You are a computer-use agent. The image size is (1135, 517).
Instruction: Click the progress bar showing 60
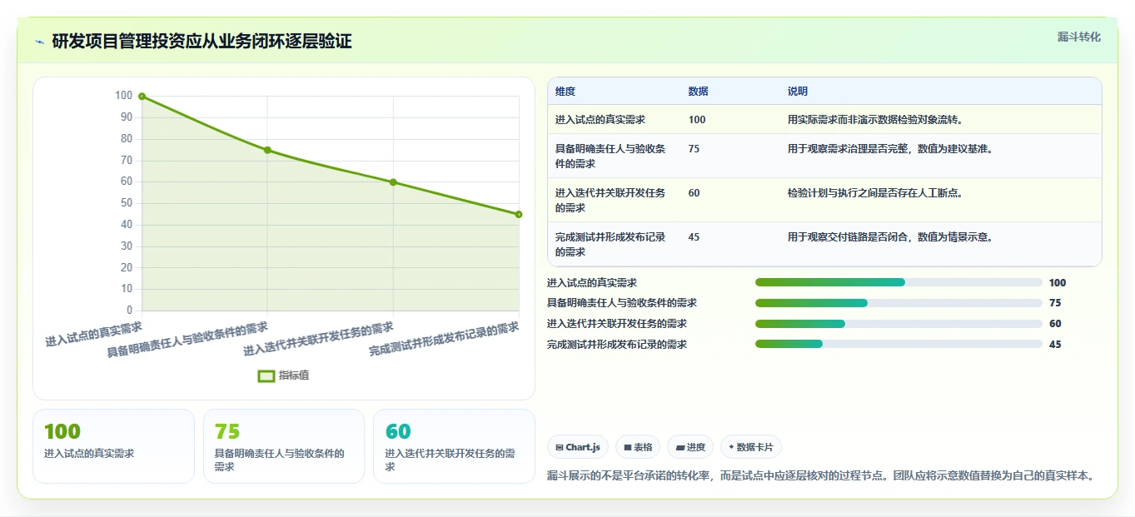pos(899,324)
